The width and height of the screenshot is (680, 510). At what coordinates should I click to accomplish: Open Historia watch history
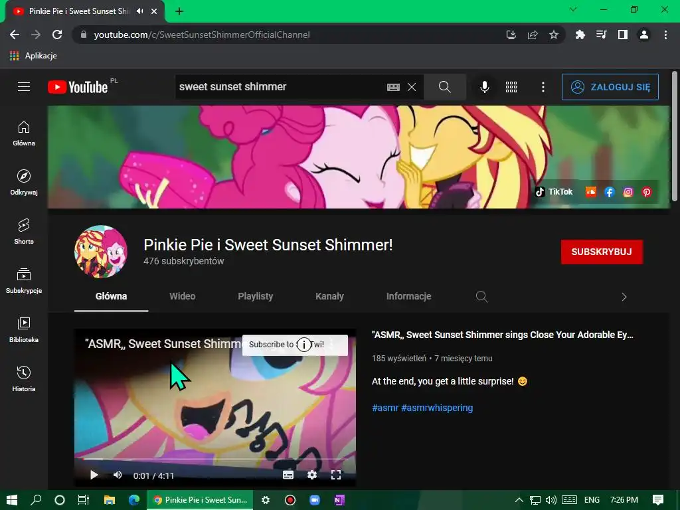click(24, 379)
